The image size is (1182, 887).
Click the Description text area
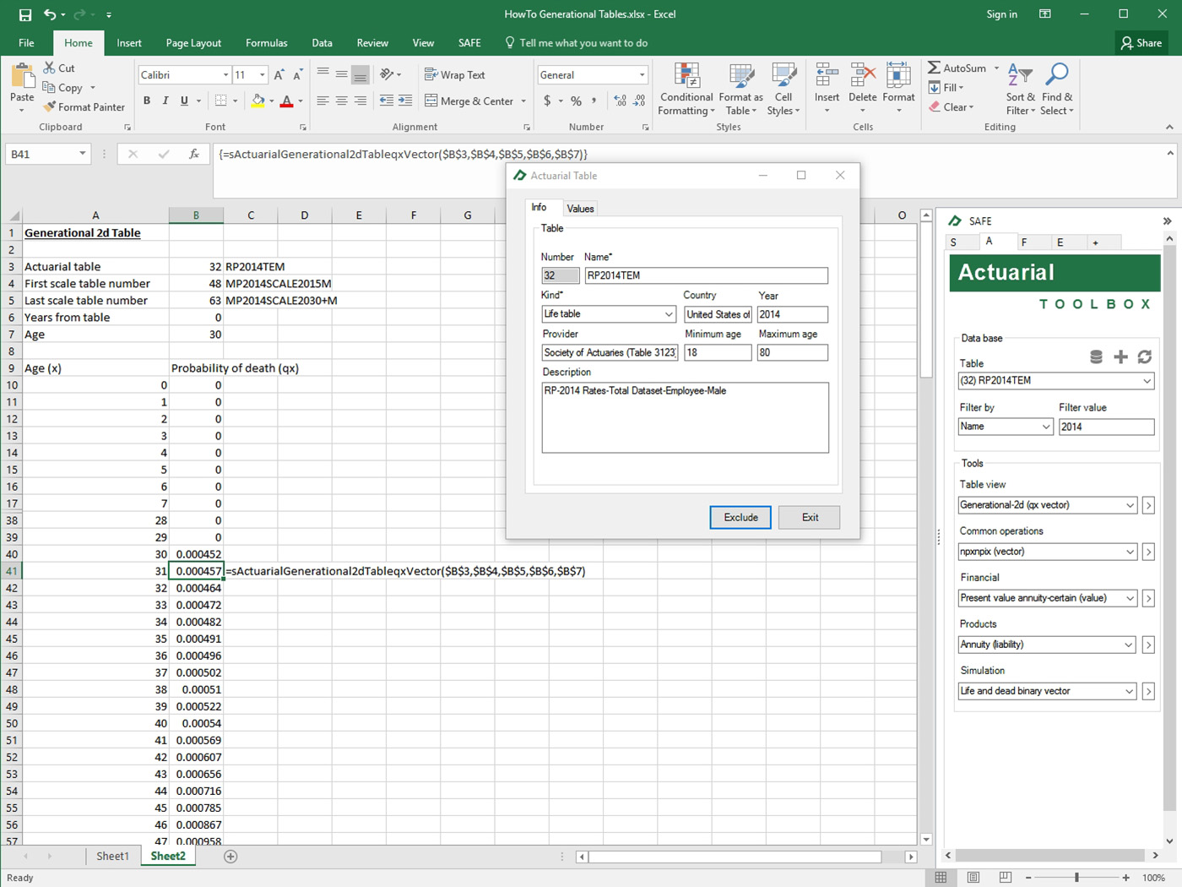click(685, 418)
